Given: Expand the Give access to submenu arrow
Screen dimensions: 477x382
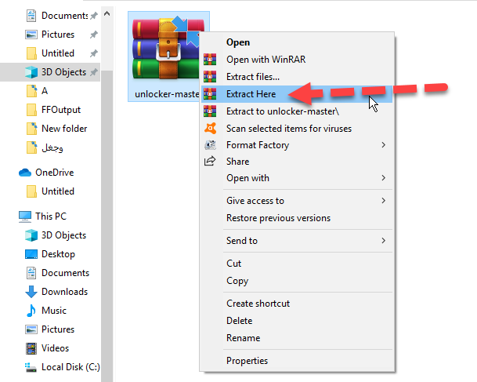Looking at the screenshot, I should [384, 201].
